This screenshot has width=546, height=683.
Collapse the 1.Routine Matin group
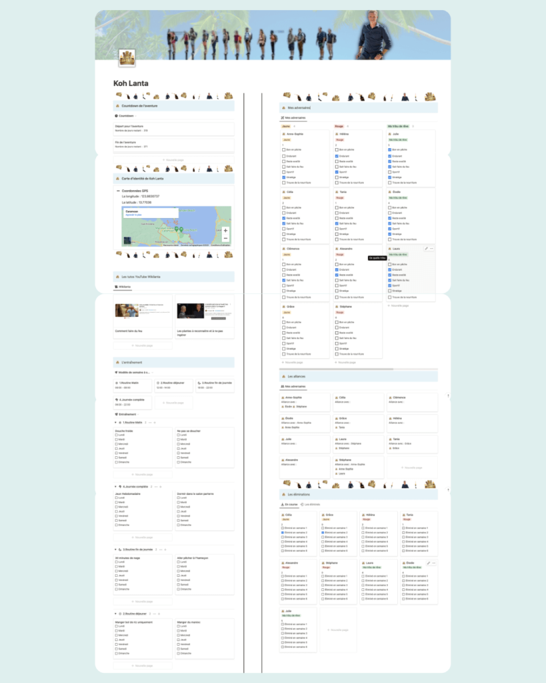point(115,422)
